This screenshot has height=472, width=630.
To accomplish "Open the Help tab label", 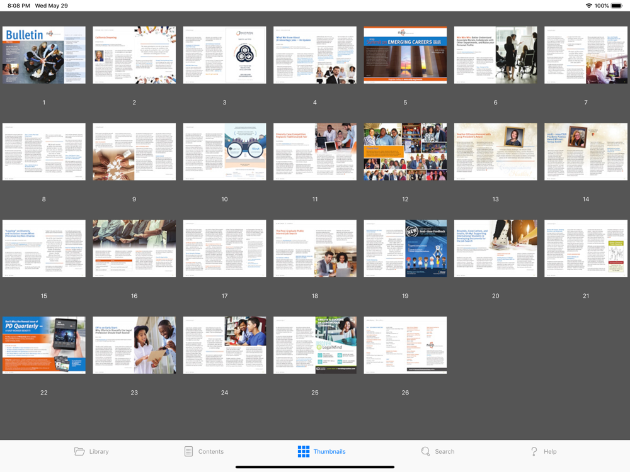I will point(550,451).
